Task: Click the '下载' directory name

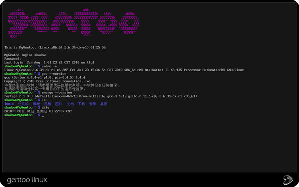Action: [x=81, y=104]
